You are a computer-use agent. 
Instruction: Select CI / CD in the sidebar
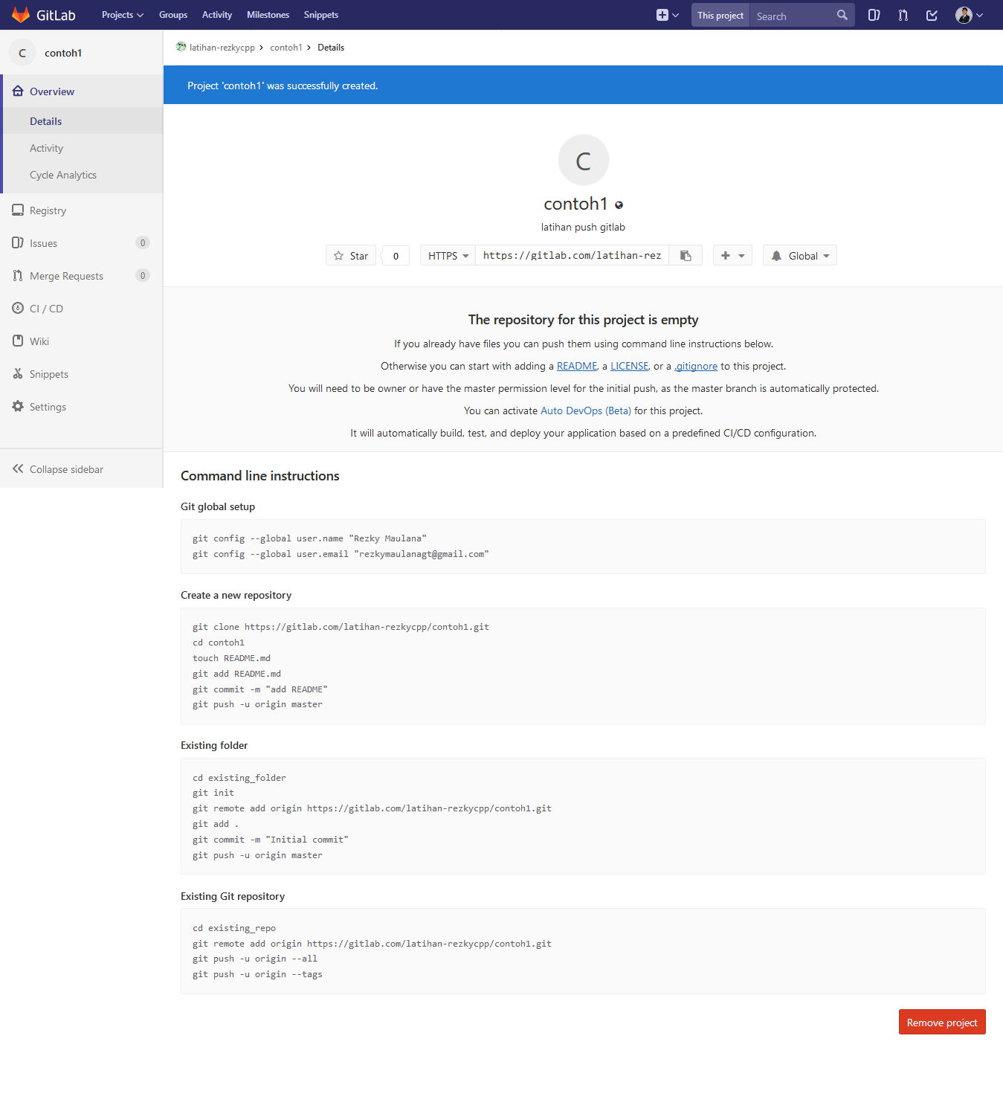(x=46, y=308)
